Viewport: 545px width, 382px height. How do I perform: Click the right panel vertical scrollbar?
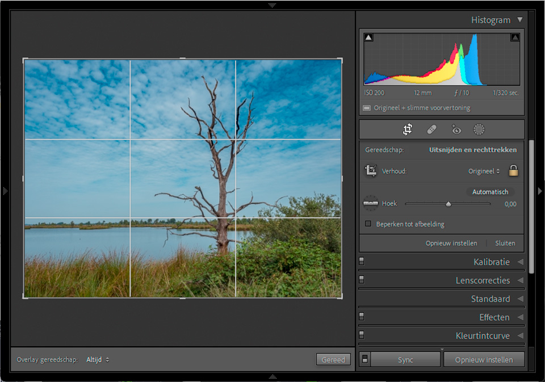pos(531,207)
